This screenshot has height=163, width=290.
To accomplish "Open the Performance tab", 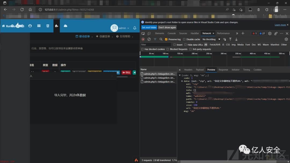I will [x=223, y=34].
